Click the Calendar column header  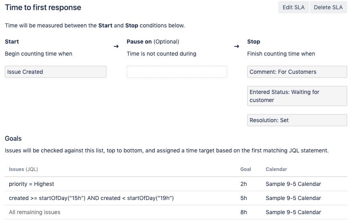point(276,169)
